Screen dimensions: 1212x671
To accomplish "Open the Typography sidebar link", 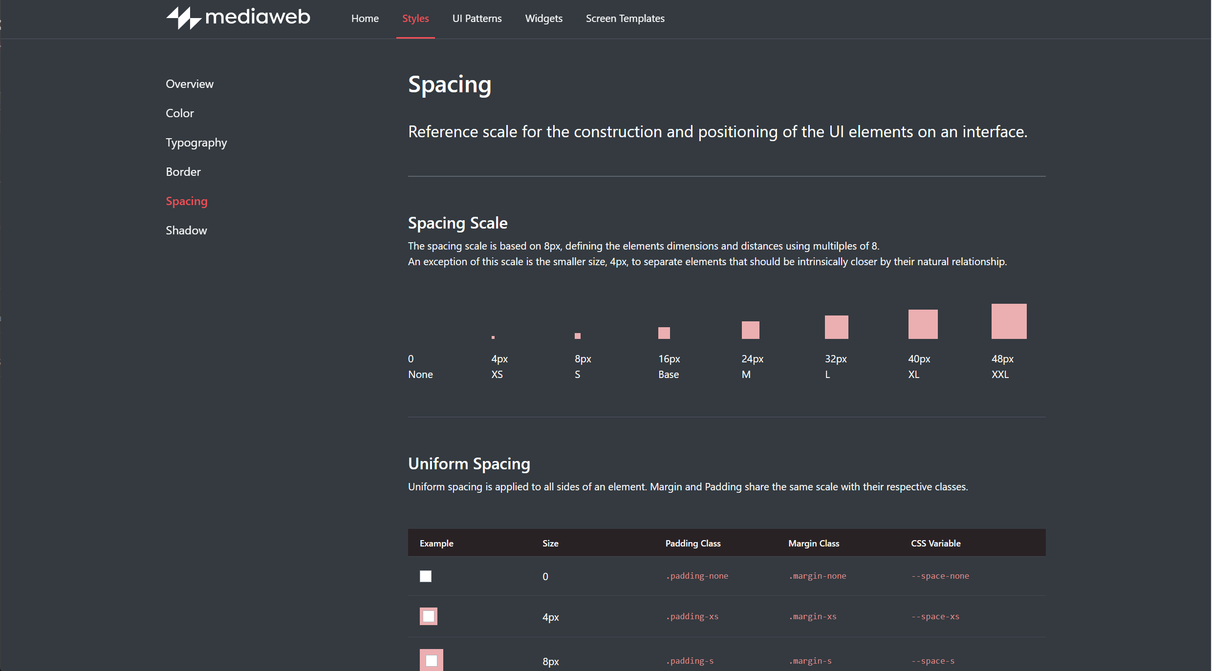I will tap(196, 143).
